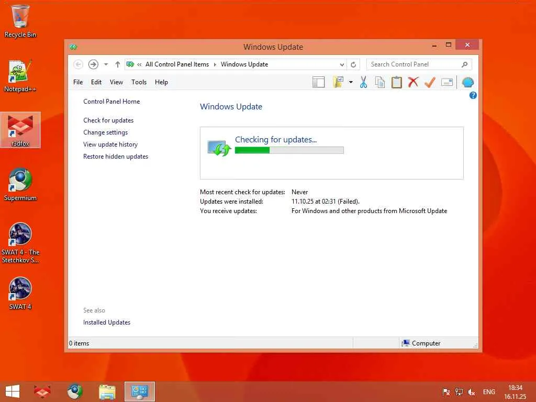
Task: Open Installed Updates link
Action: pyautogui.click(x=107, y=322)
